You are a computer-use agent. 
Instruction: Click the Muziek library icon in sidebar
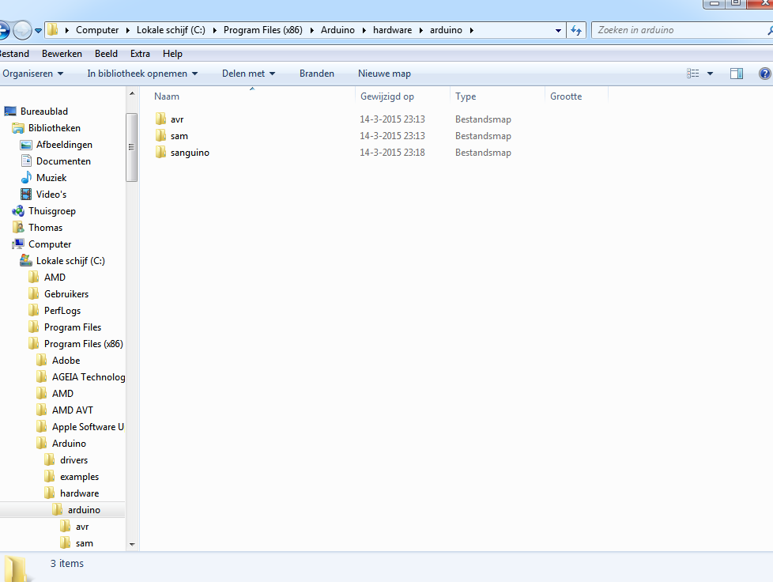tap(26, 178)
